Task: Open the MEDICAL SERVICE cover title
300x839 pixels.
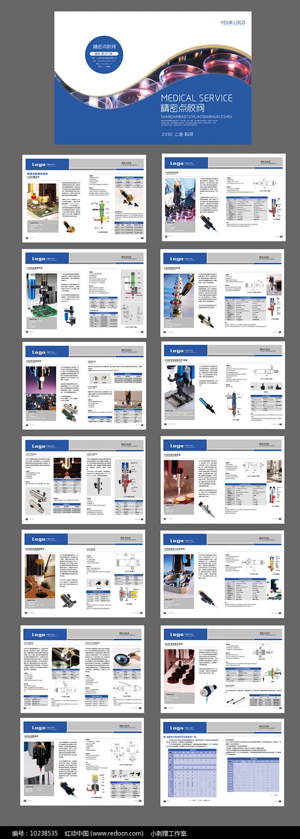Action: click(x=197, y=98)
